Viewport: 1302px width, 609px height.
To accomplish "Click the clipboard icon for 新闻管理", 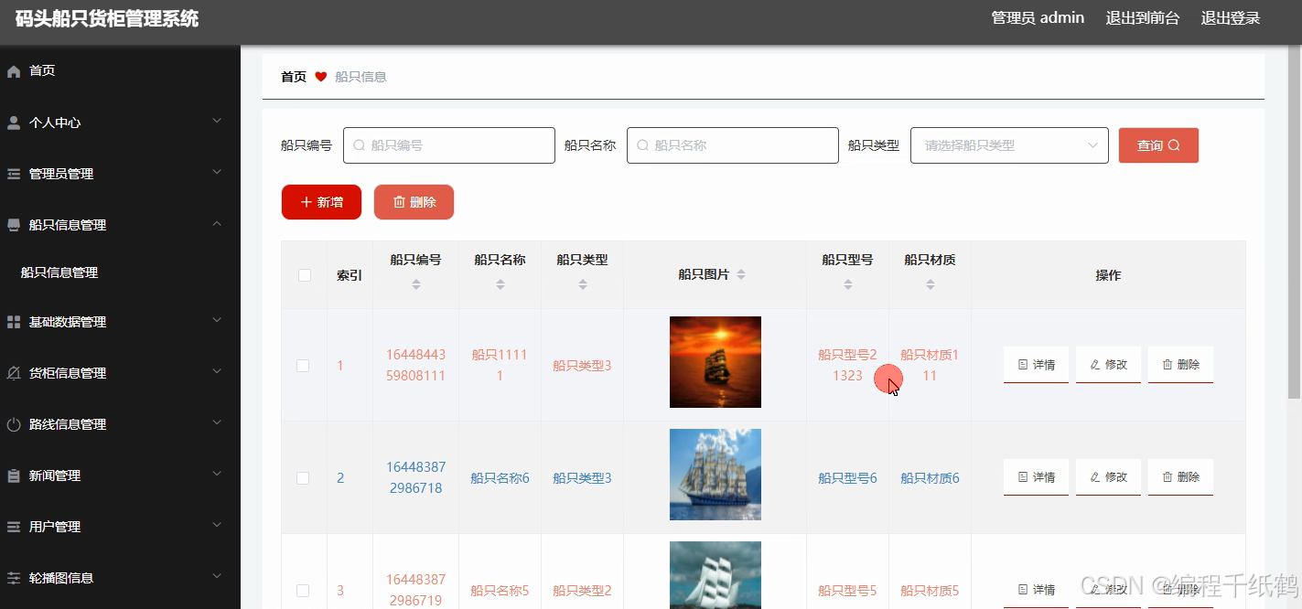I will pos(14,475).
